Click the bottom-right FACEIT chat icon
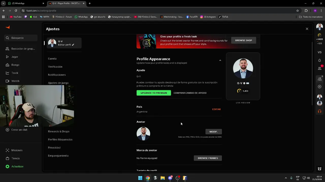The width and height of the screenshot is (325, 182). click(319, 169)
